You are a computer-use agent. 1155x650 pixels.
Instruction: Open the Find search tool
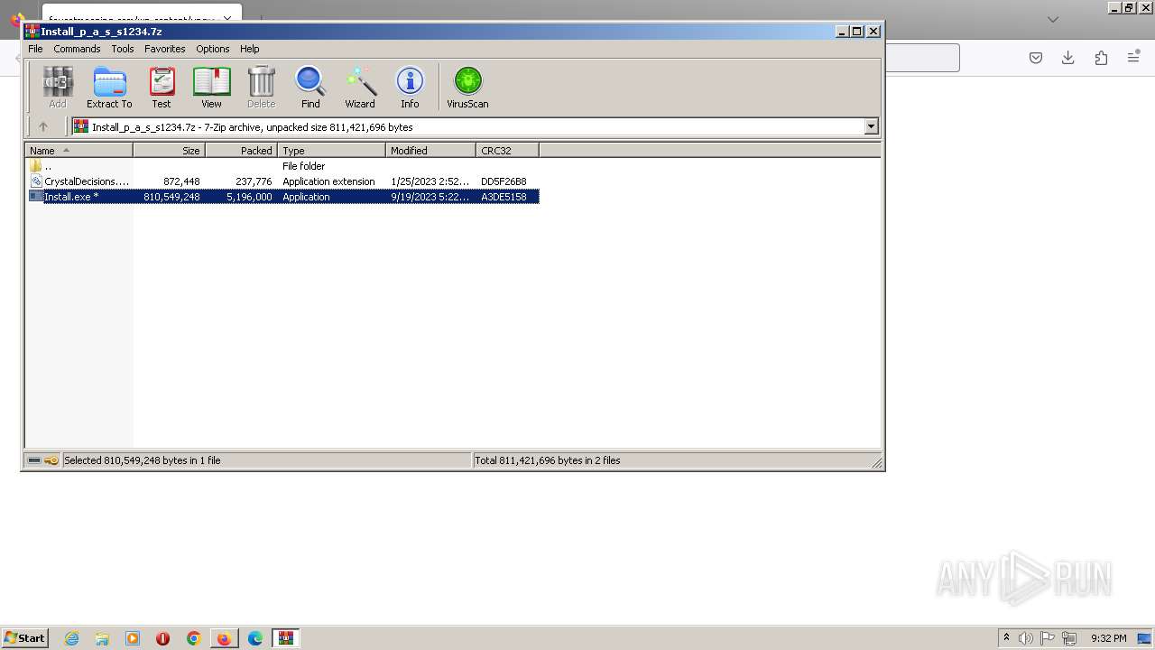tap(310, 88)
